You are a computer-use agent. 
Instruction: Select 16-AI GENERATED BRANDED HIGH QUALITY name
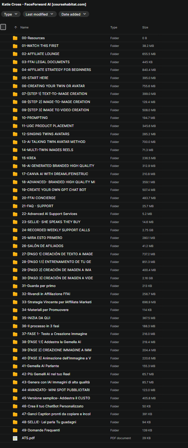[58, 166]
